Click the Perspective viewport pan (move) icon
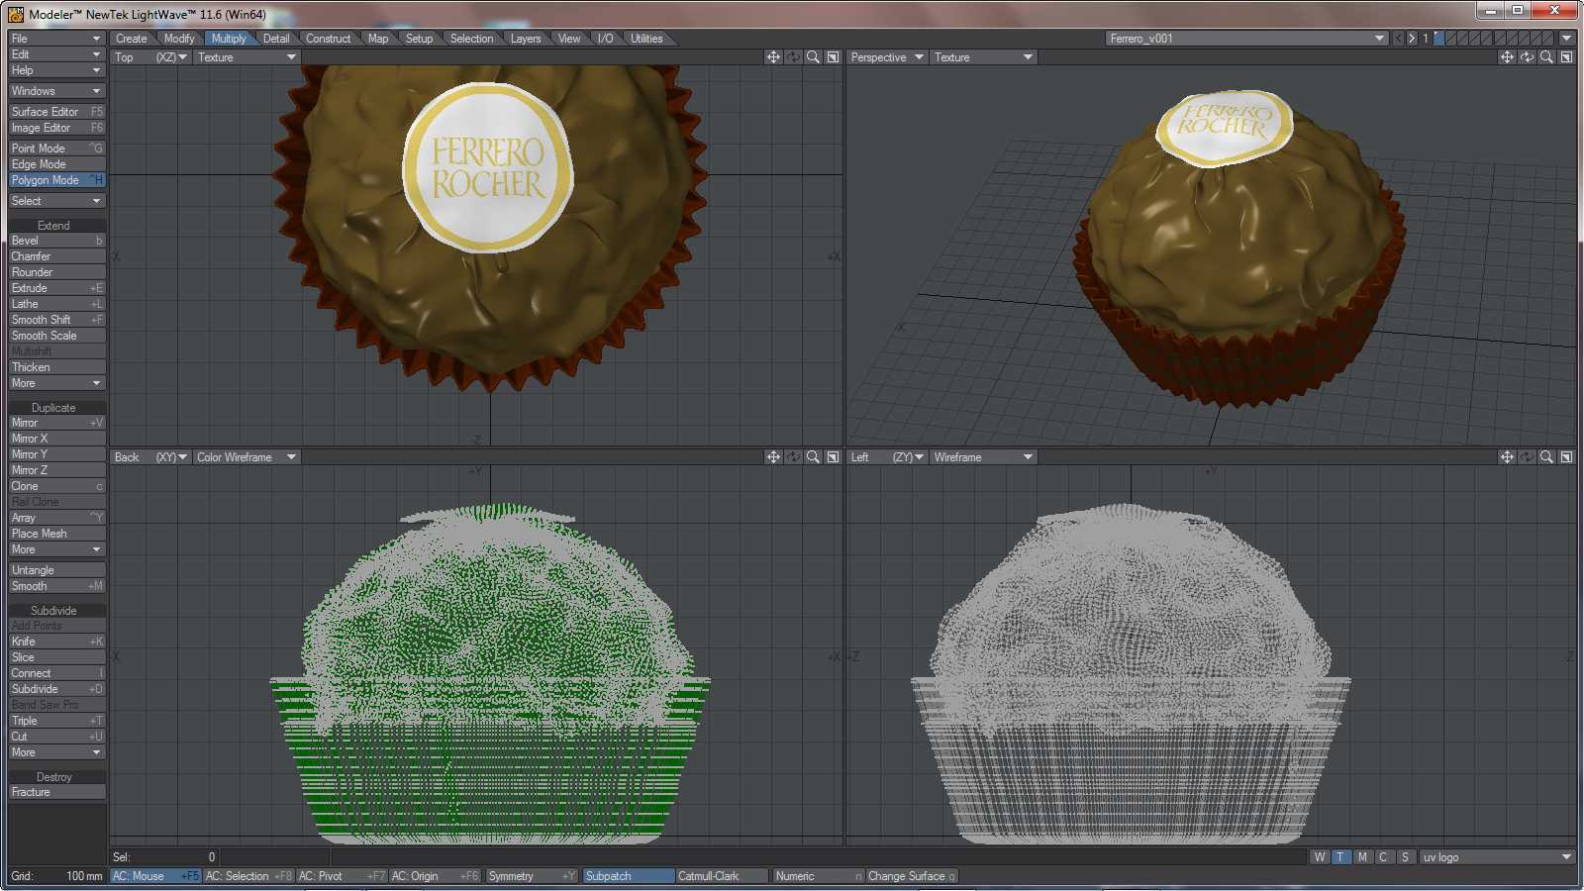 click(1507, 57)
